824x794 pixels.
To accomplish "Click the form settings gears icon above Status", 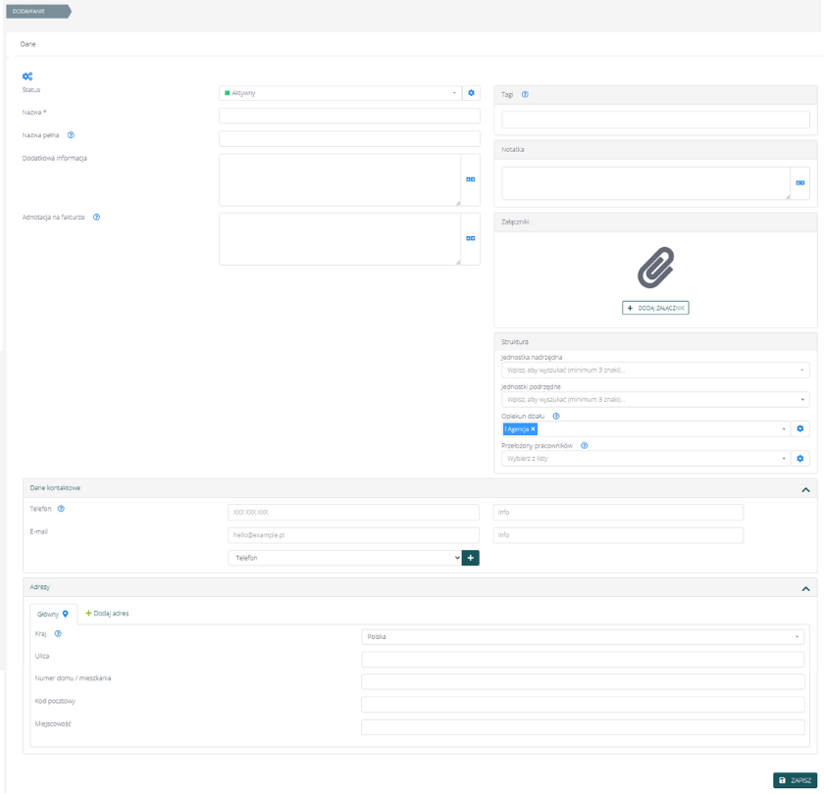I will pos(27,76).
